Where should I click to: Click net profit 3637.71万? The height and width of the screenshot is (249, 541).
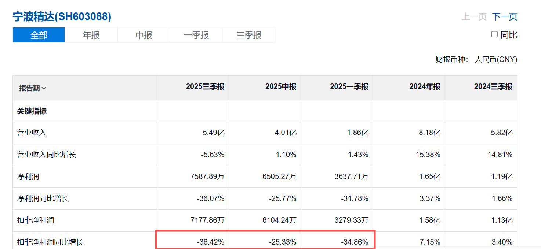pyautogui.click(x=351, y=176)
